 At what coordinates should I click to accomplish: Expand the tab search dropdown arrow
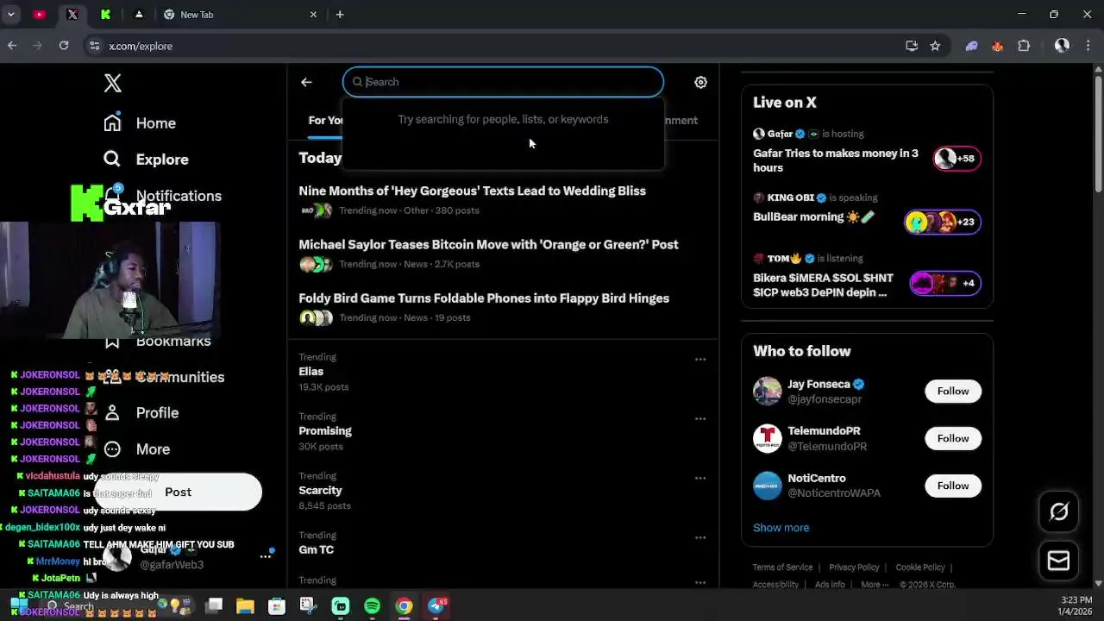pos(11,15)
